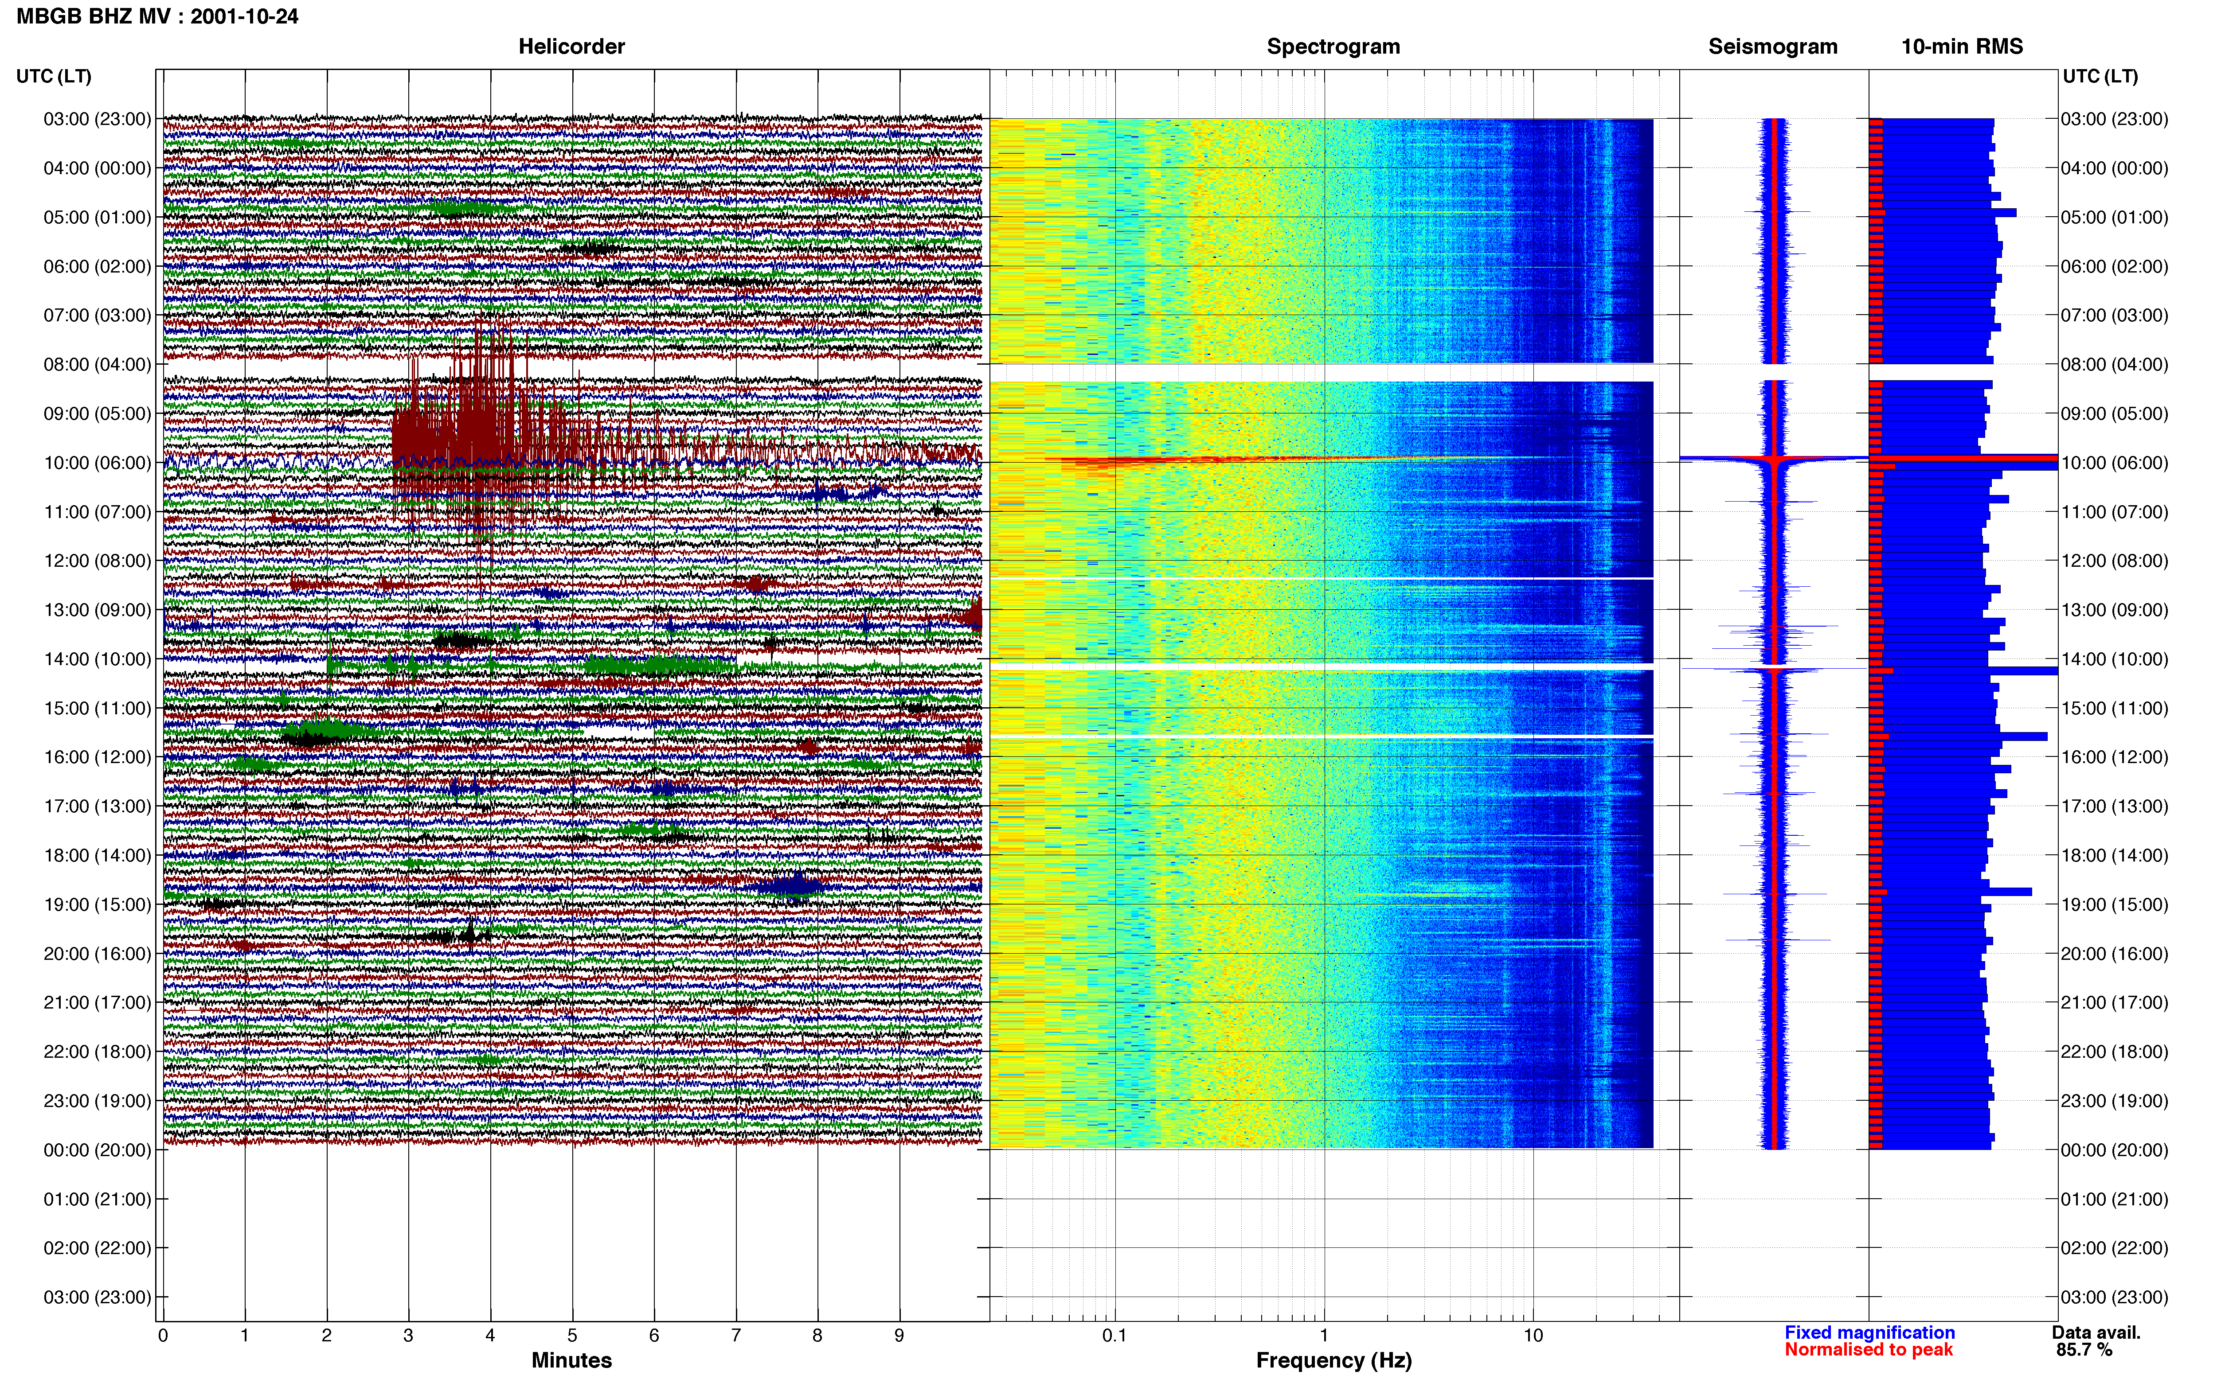Click the Data avail. label
This screenshot has width=2225, height=1391.
[2096, 1332]
